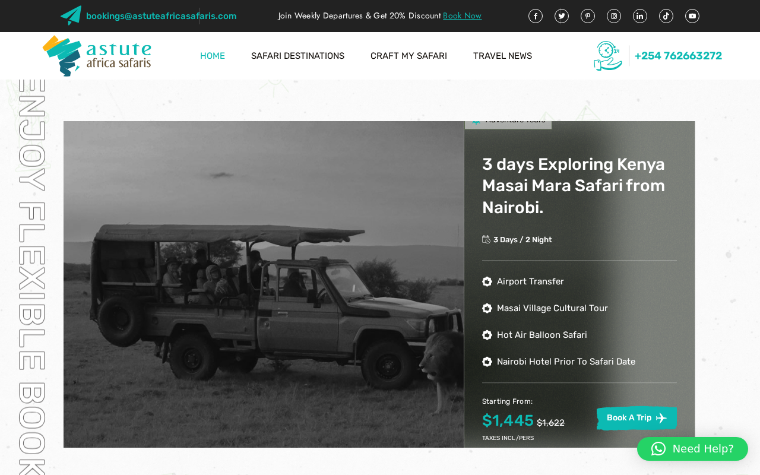The height and width of the screenshot is (475, 760).
Task: Open the Instagram social icon
Action: pyautogui.click(x=614, y=16)
